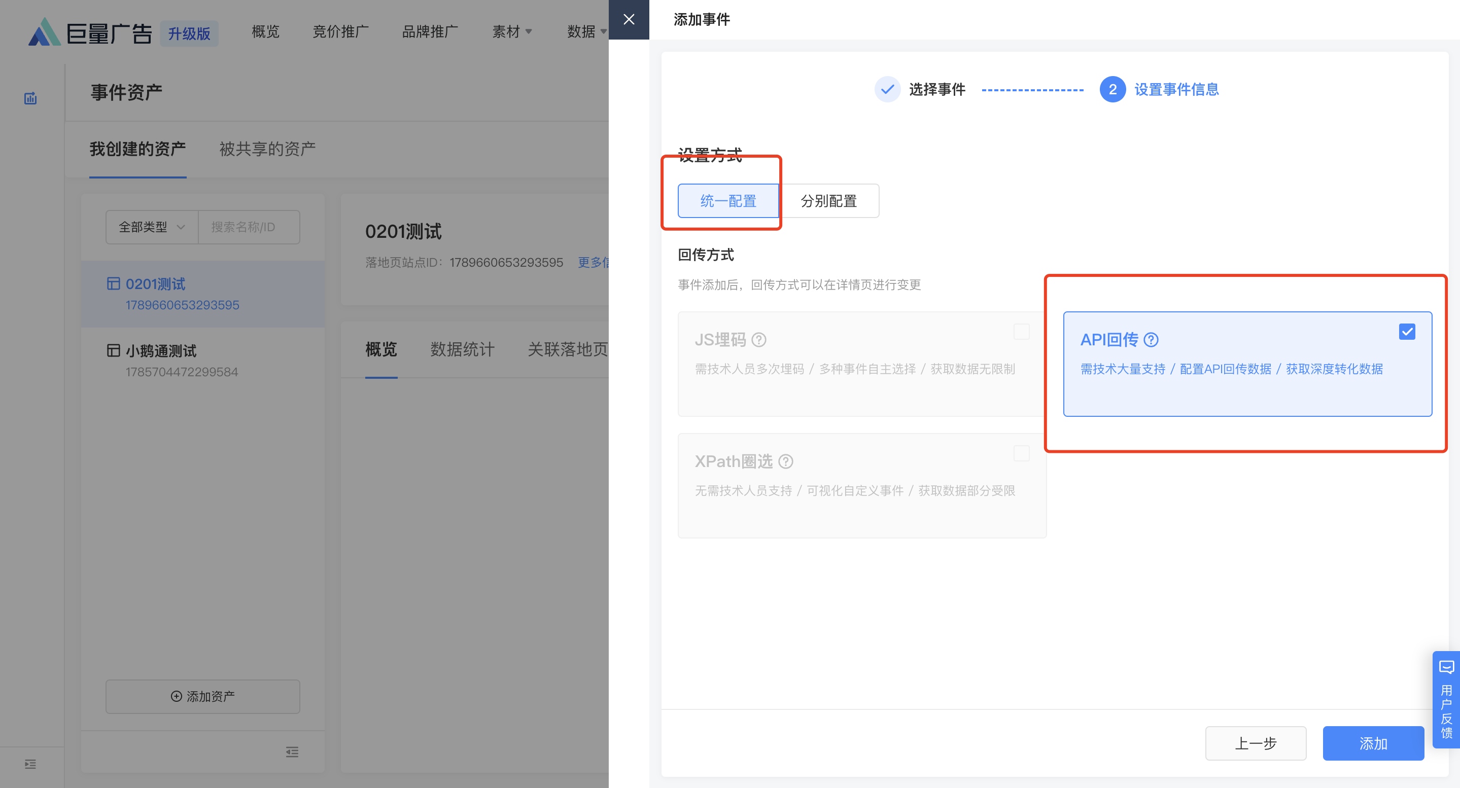Switch to the 概览 detail tab
The image size is (1460, 788).
(381, 349)
